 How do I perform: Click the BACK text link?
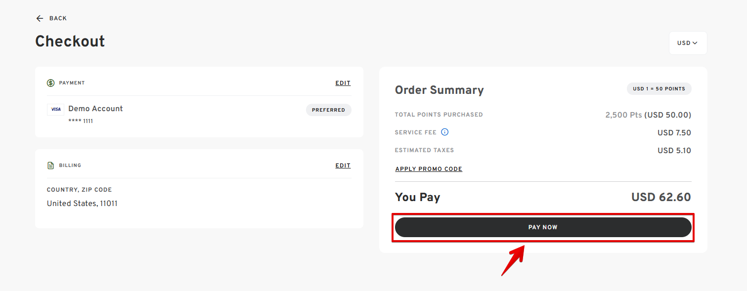[58, 18]
